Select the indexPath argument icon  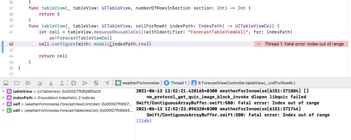(x=9, y=98)
